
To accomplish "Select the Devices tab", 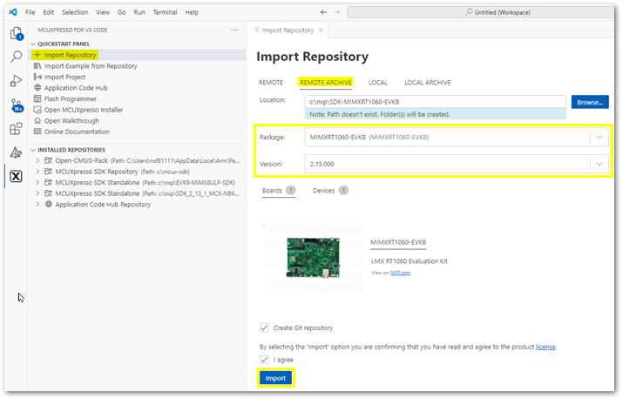I will 330,191.
